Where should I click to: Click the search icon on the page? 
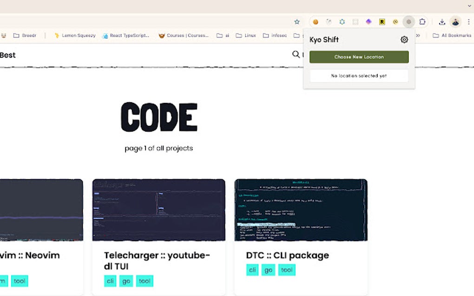tap(296, 54)
